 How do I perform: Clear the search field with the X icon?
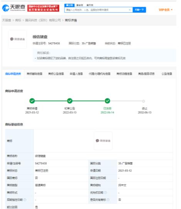point(130,10)
